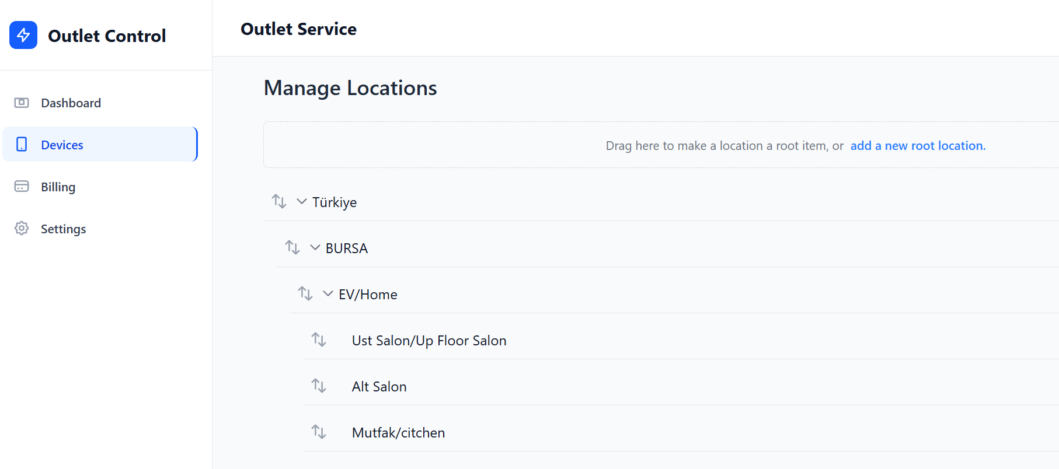The width and height of the screenshot is (1059, 469).
Task: Open the Settings menu item
Action: click(63, 229)
